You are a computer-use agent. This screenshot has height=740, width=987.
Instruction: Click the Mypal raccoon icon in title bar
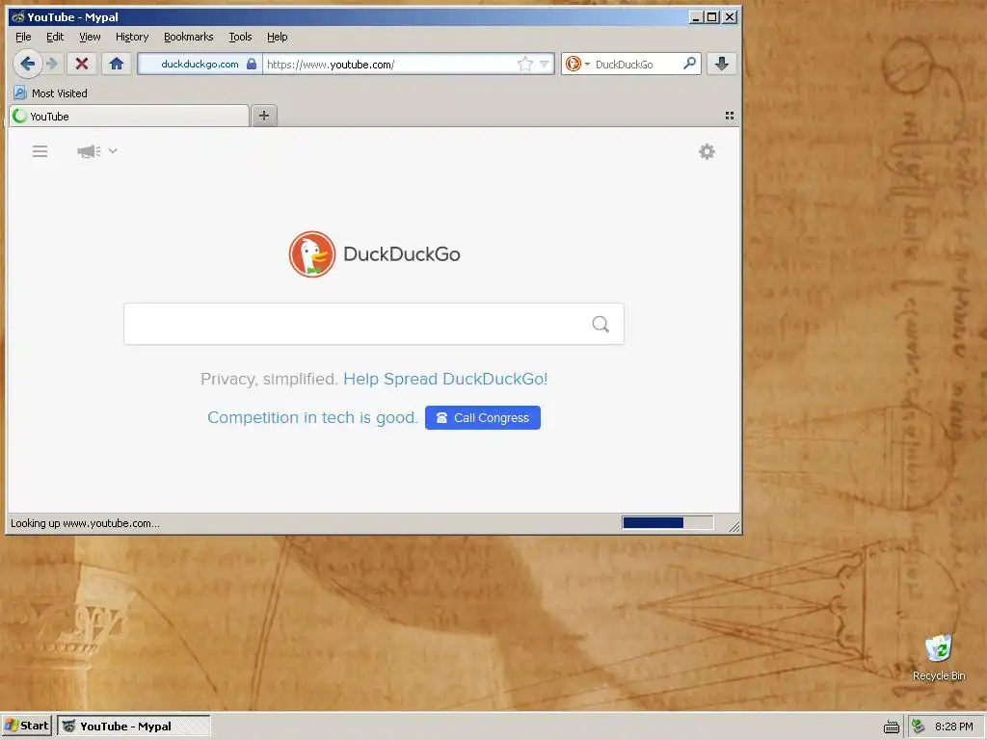point(17,17)
